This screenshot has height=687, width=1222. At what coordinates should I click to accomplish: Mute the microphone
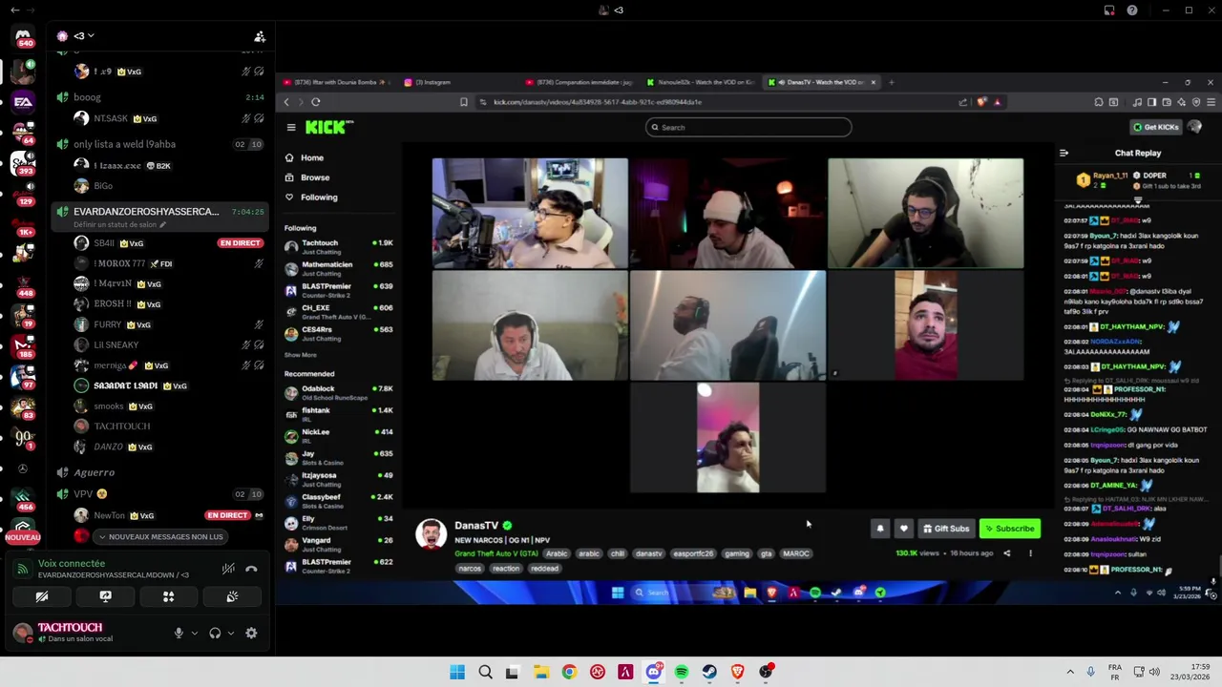point(179,633)
